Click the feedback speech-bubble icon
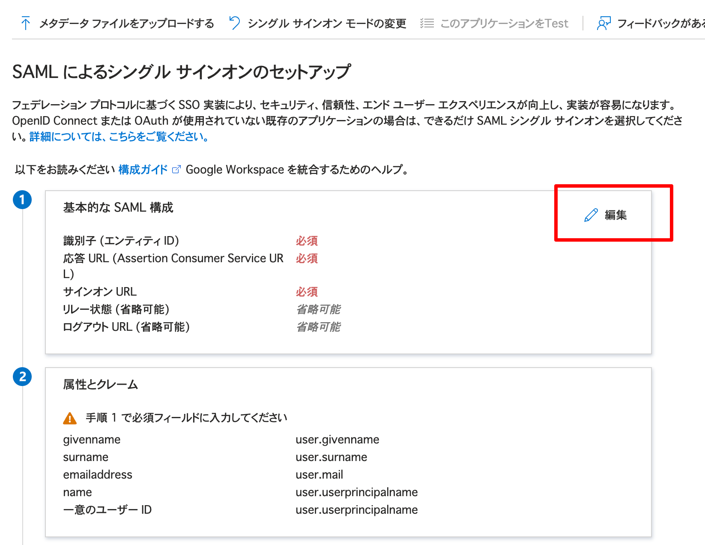This screenshot has width=705, height=545. 604,24
